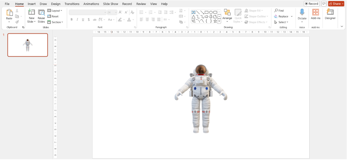Enable underline formatting
Viewport: 348px width, 160px height.
click(83, 19)
